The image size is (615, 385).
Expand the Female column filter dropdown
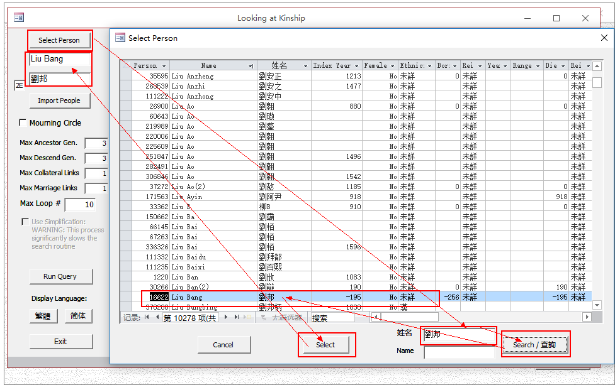(393, 65)
